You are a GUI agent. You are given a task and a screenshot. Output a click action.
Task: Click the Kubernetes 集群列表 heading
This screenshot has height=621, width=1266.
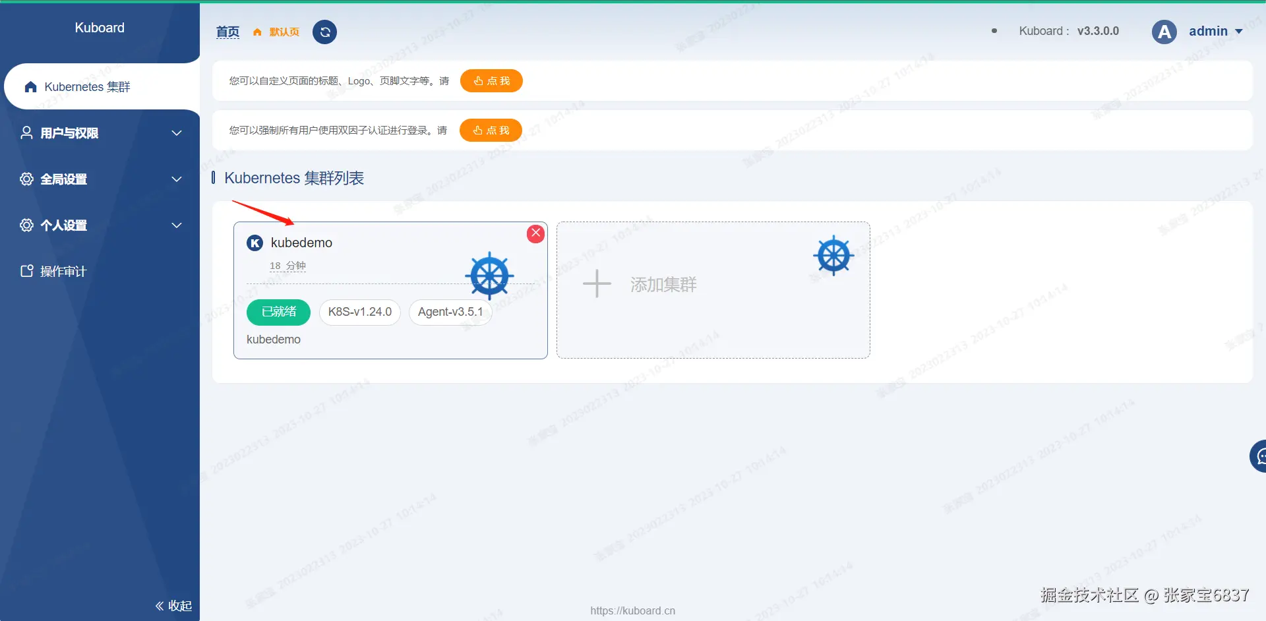294,178
